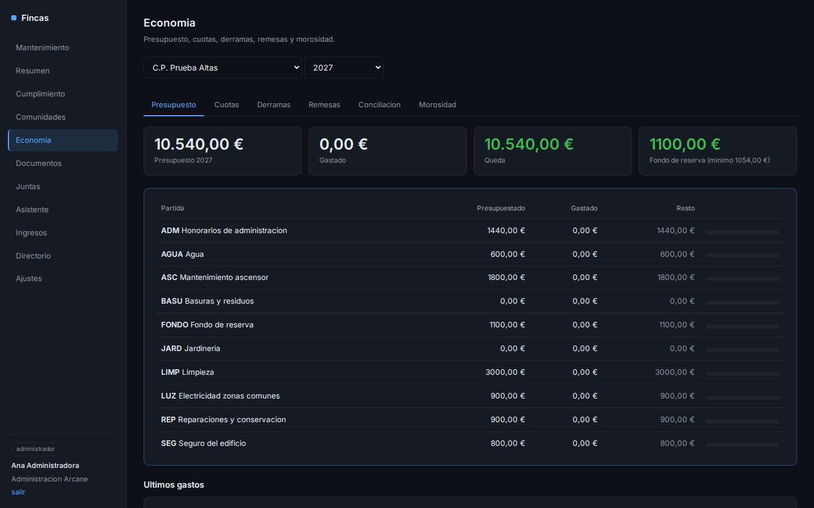
Task: Navigate to Comunidades
Action: pos(63,117)
